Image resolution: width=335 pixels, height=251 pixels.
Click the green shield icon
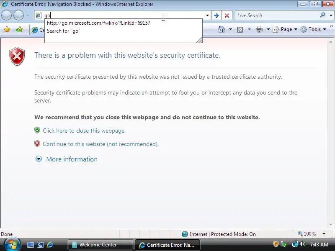[x=37, y=130]
